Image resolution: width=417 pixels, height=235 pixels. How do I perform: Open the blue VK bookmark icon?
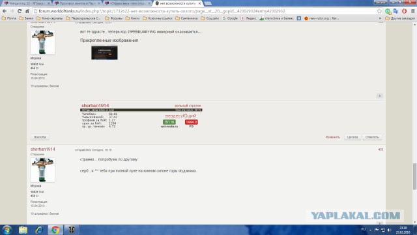[299, 18]
